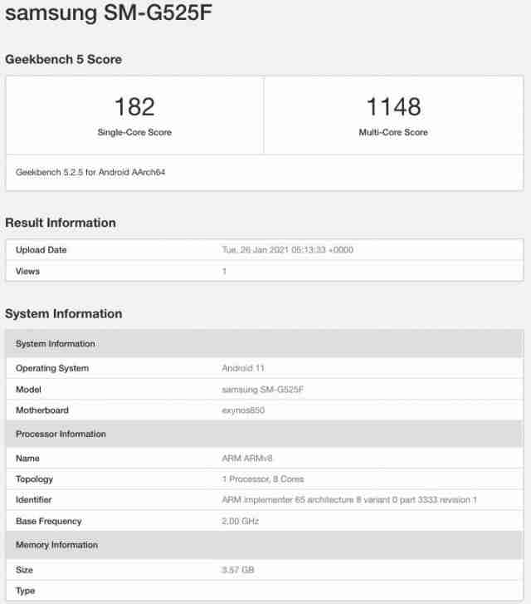The width and height of the screenshot is (531, 604).
Task: Click the Single-Core Score label
Action: pos(134,132)
